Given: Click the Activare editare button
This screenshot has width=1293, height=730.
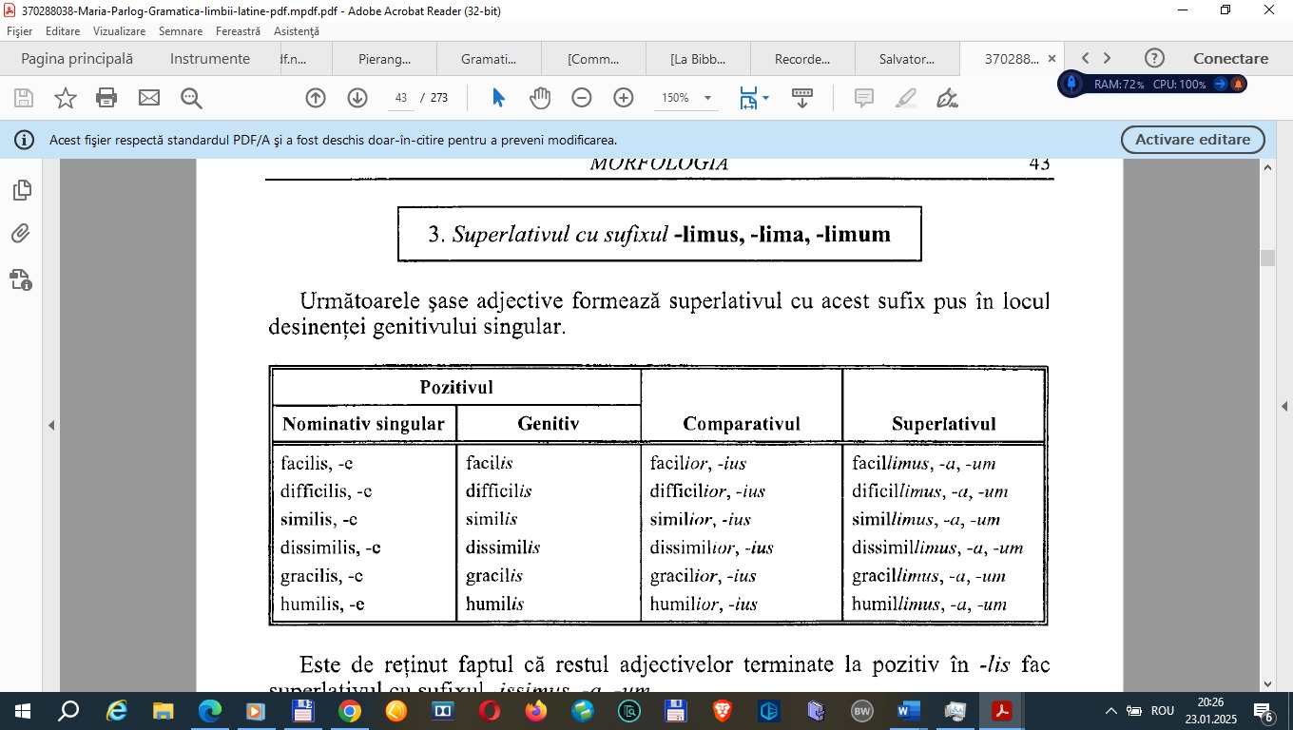Looking at the screenshot, I should click(x=1193, y=140).
